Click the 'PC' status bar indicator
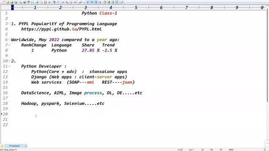 click(221, 150)
